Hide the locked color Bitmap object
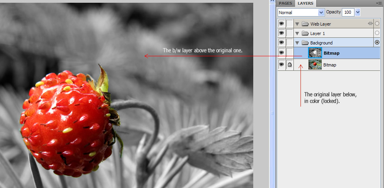Image resolution: width=384 pixels, height=188 pixels. 282,65
